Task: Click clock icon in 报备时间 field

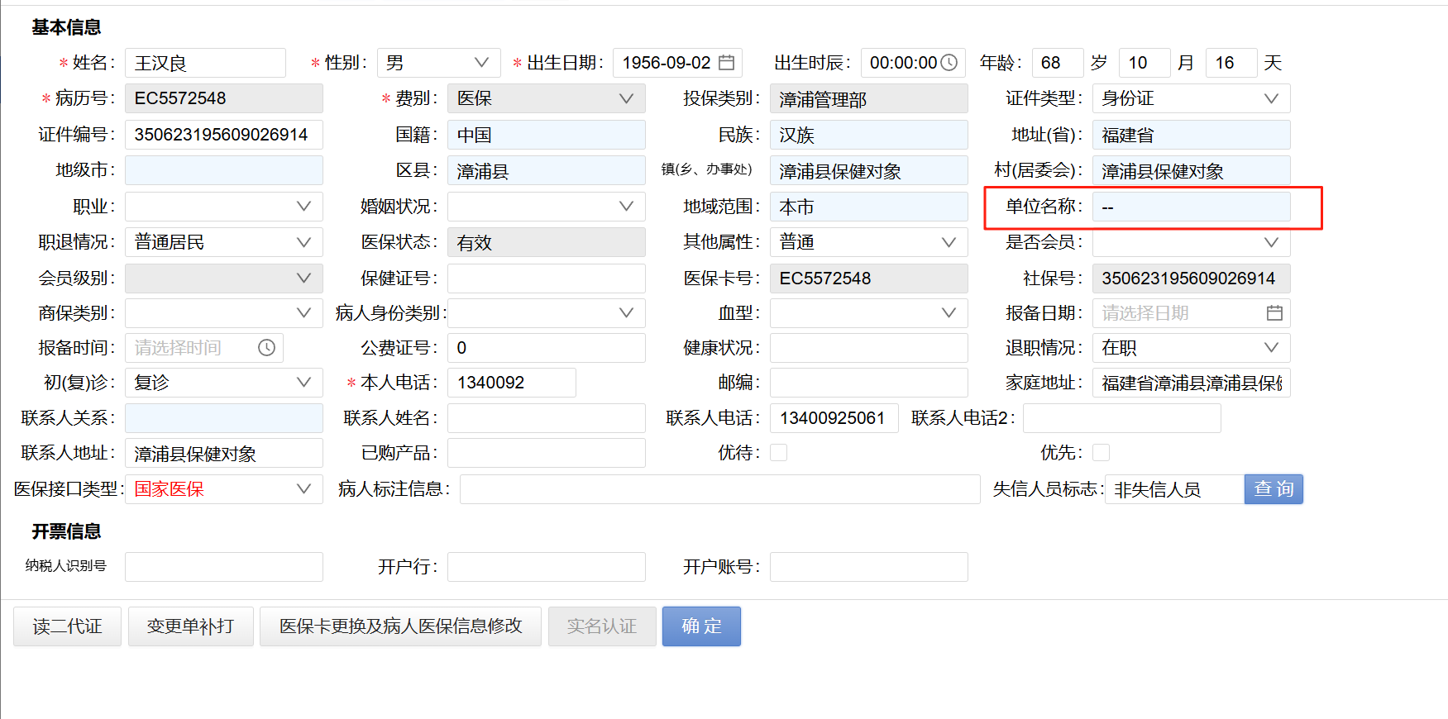Action: tap(266, 348)
